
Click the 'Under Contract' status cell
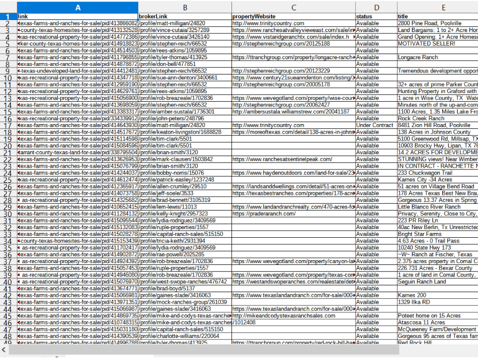[376, 126]
